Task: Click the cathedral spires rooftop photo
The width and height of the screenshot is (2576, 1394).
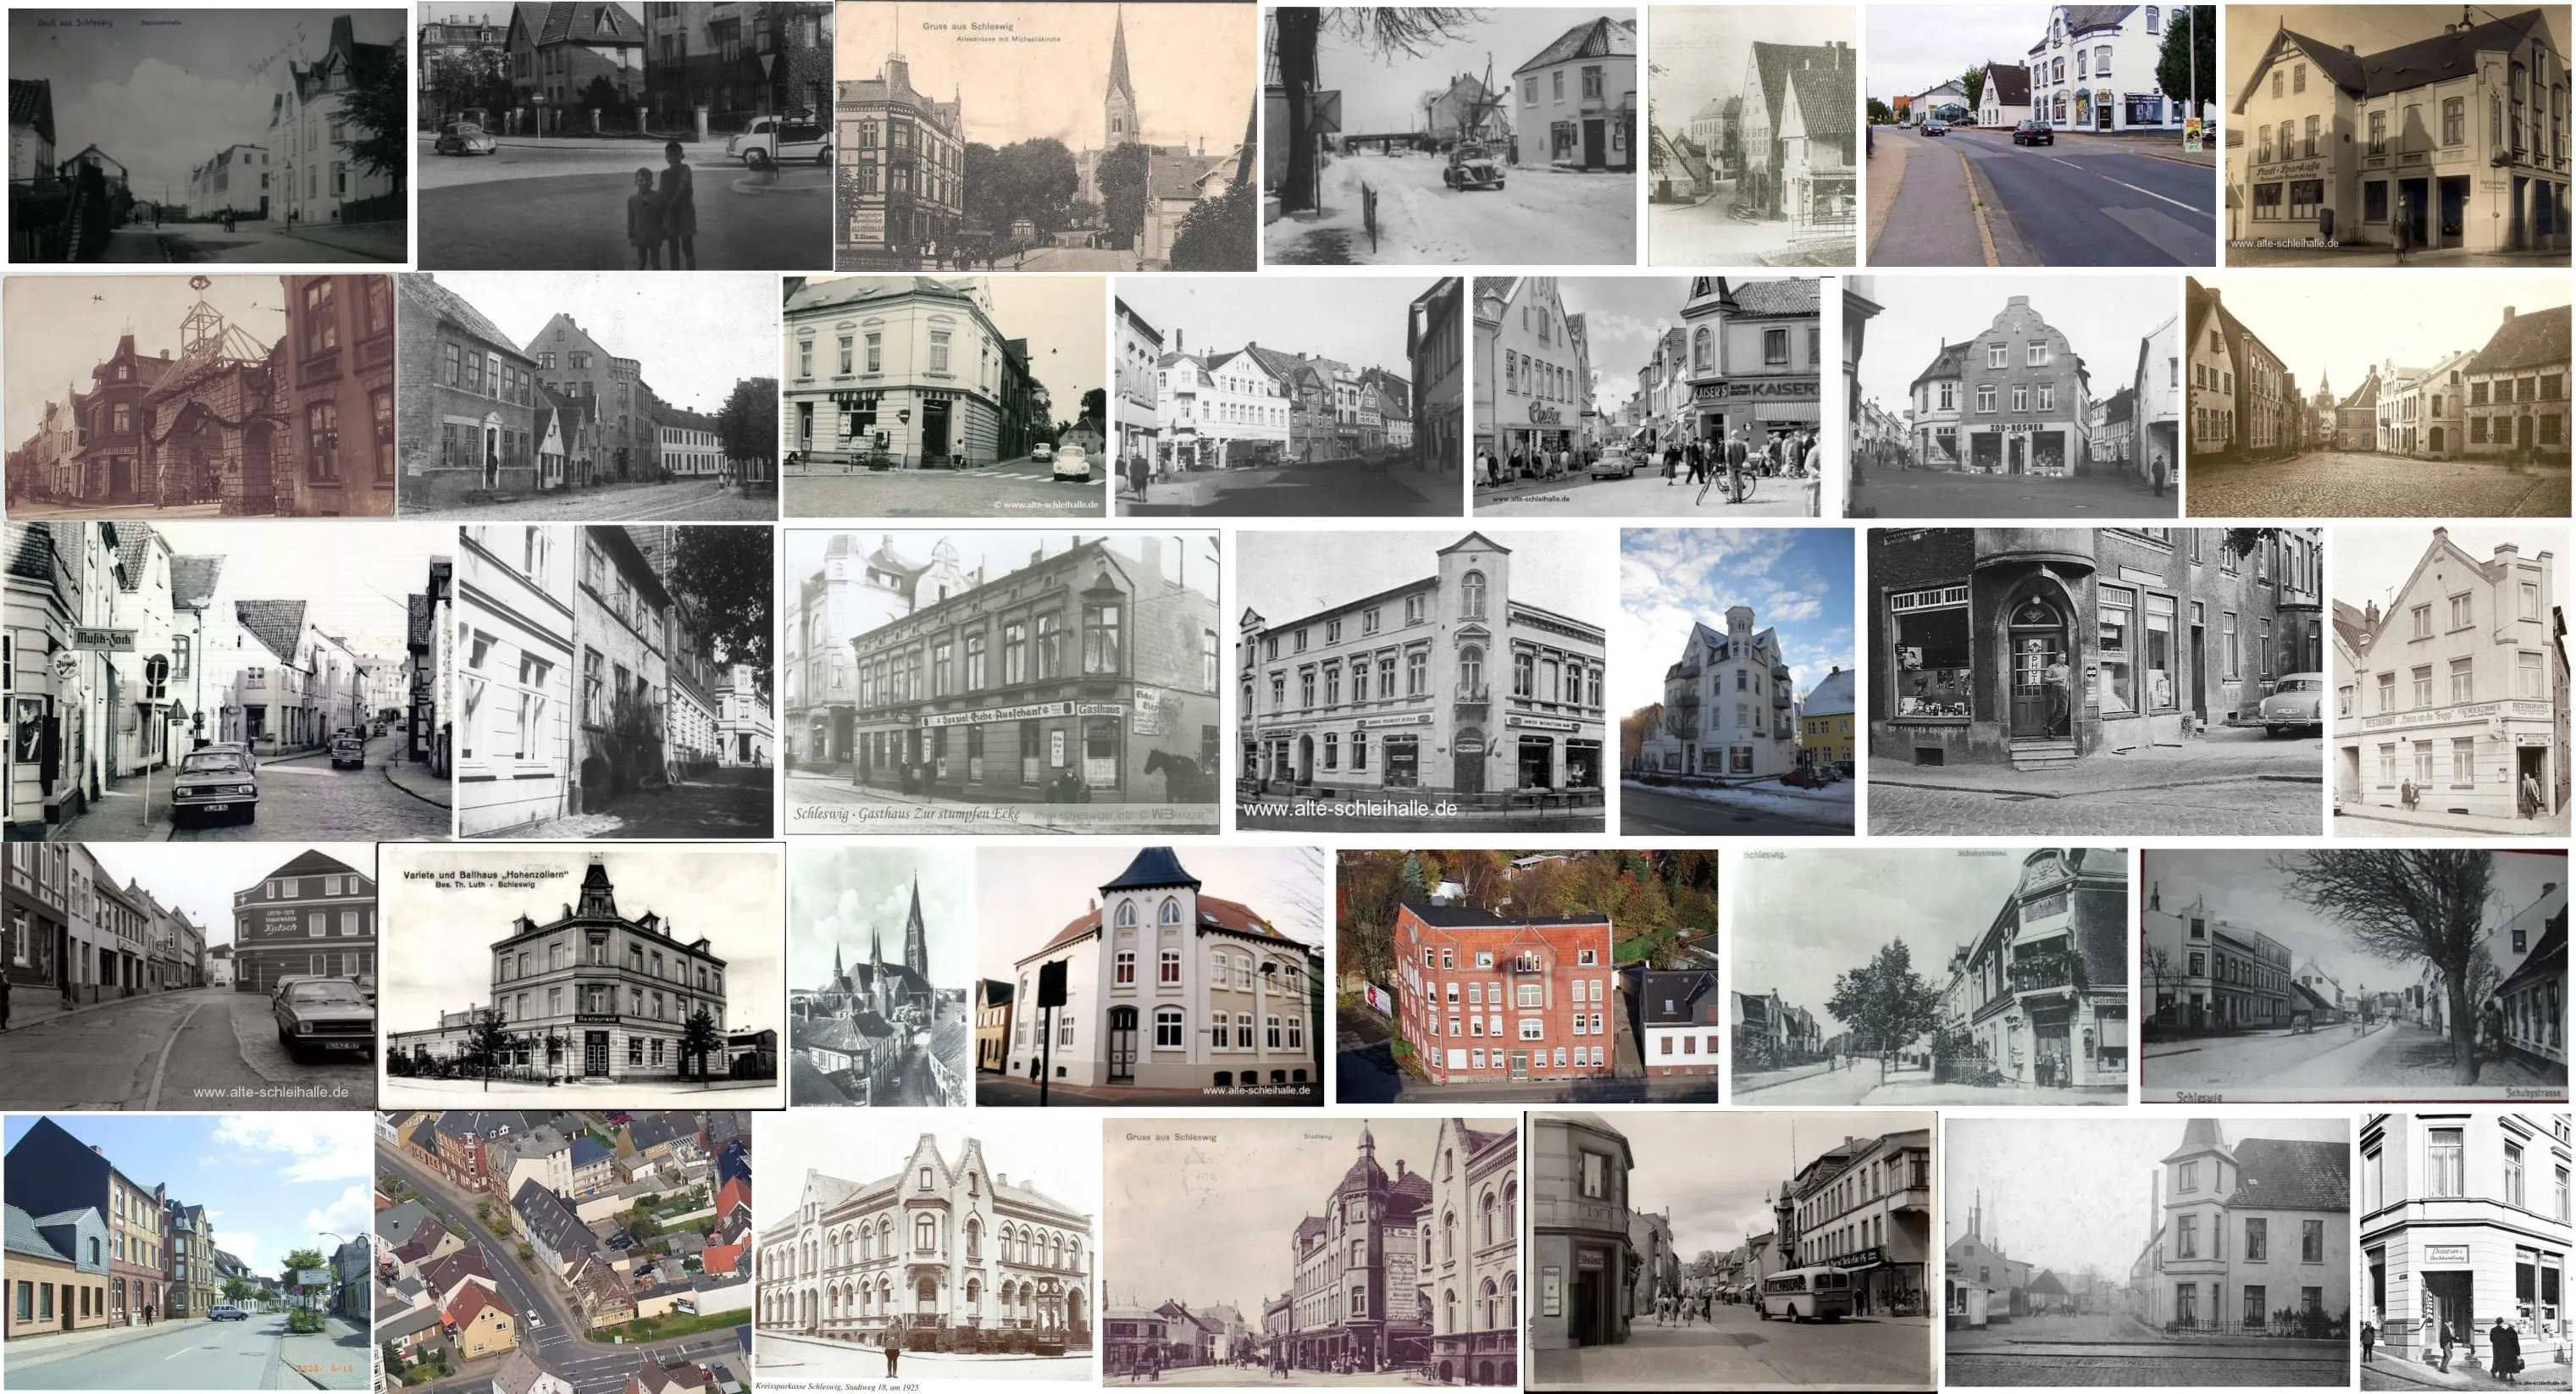Action: click(x=879, y=976)
